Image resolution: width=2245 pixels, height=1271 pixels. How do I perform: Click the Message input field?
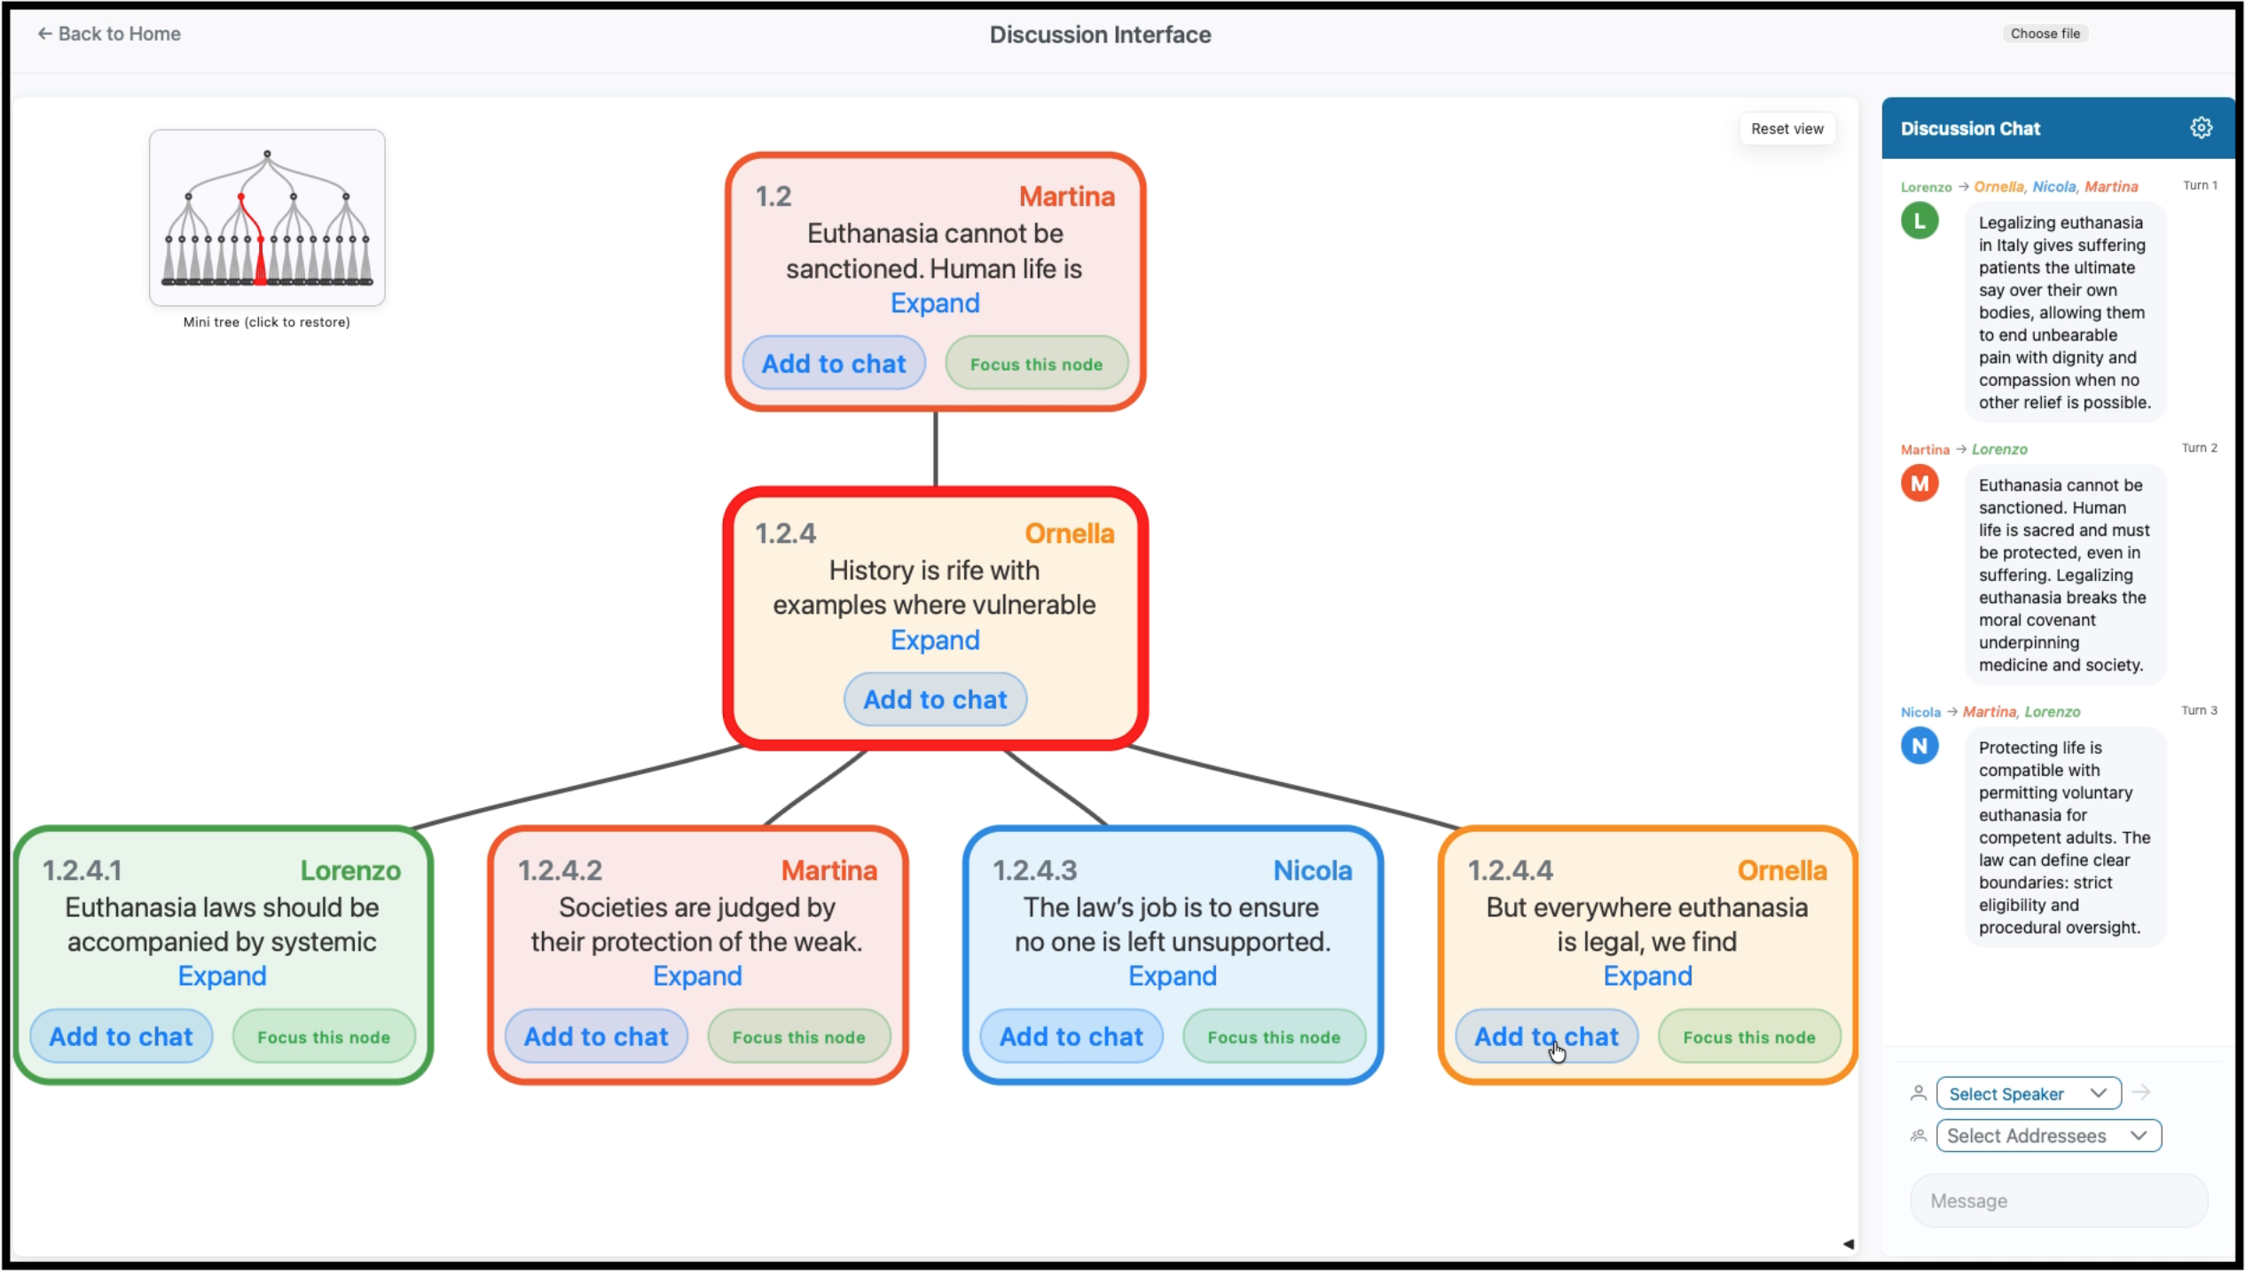[x=2058, y=1200]
